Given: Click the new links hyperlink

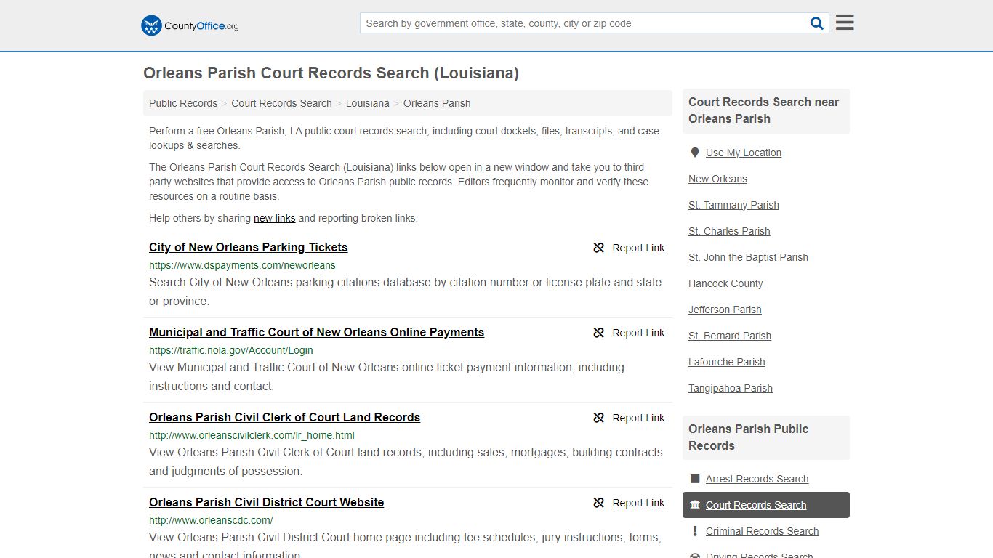Looking at the screenshot, I should coord(274,218).
